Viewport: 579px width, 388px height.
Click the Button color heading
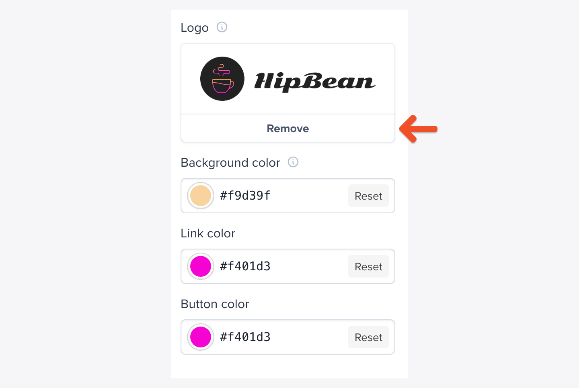[215, 304]
